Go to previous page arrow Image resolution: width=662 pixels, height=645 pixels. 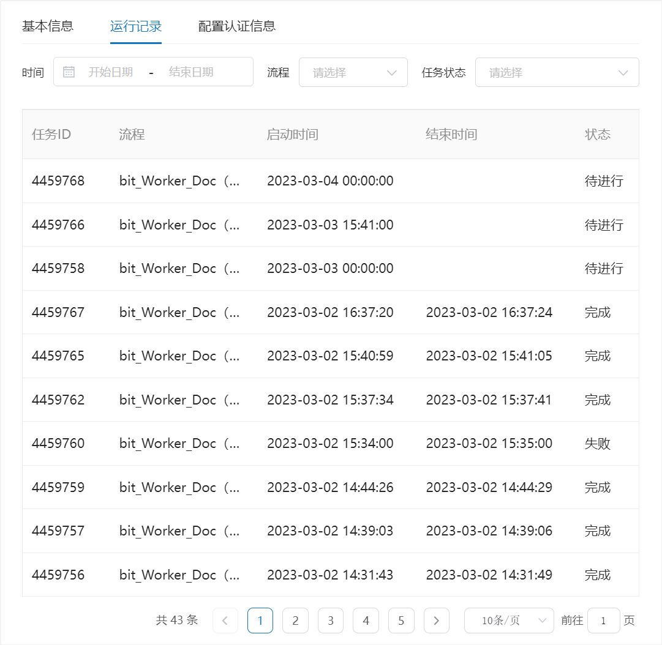[225, 621]
